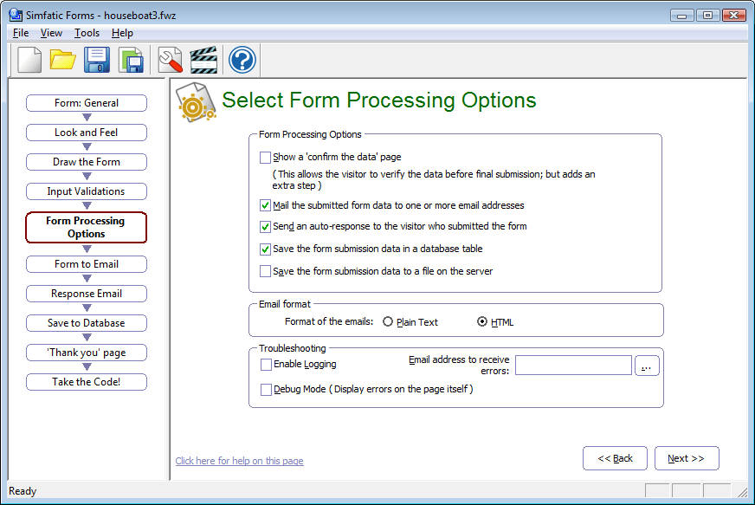Image resolution: width=755 pixels, height=505 pixels.
Task: Open an existing form
Action: pyautogui.click(x=62, y=59)
